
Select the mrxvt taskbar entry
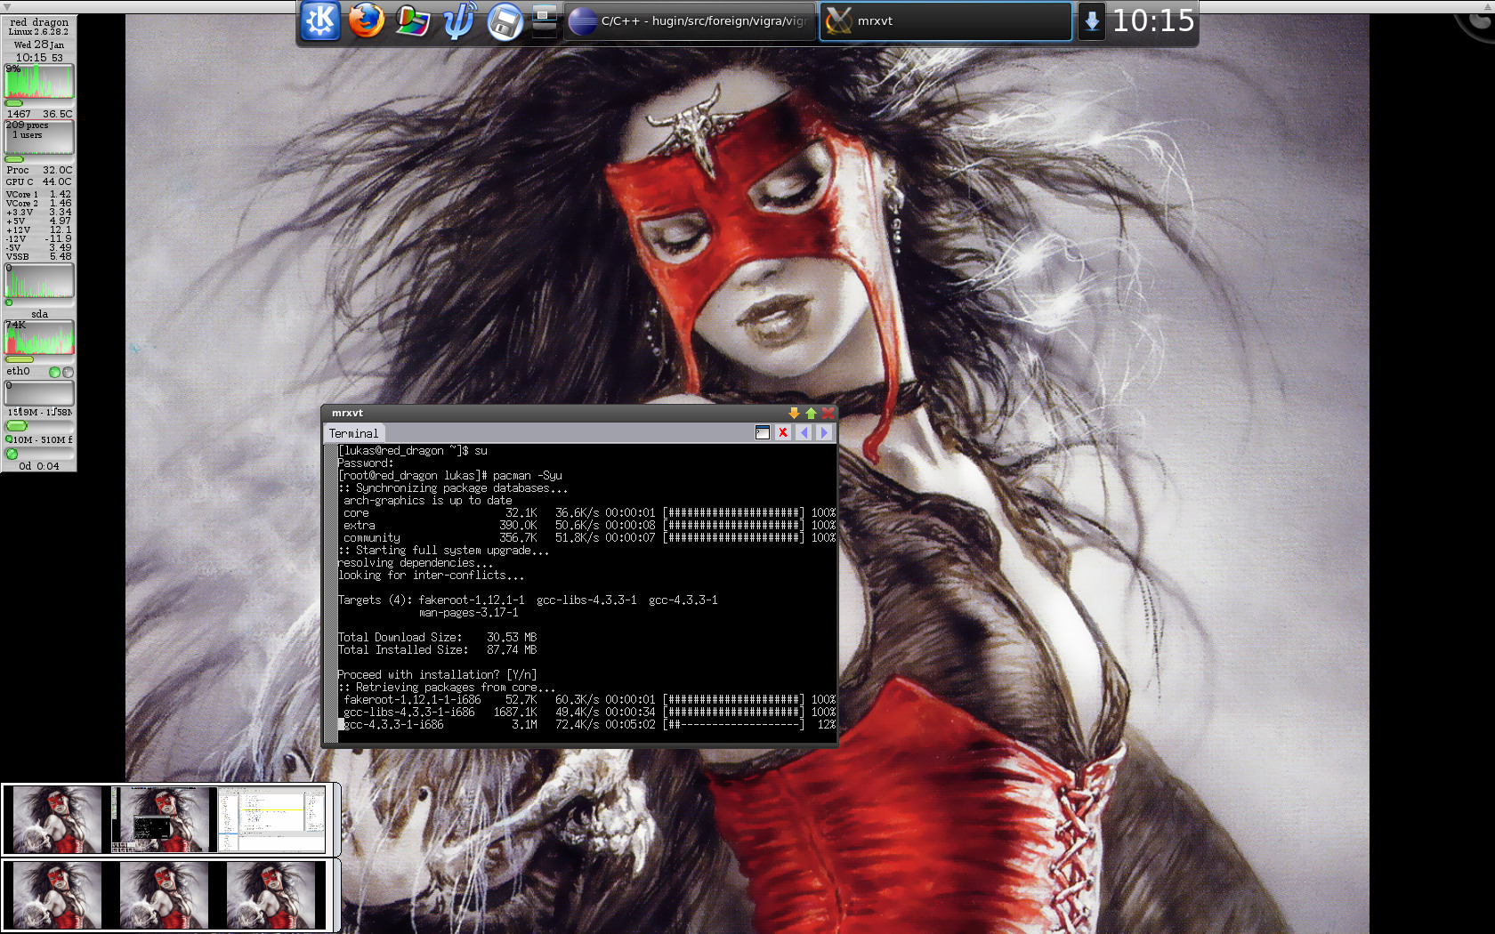coord(945,21)
